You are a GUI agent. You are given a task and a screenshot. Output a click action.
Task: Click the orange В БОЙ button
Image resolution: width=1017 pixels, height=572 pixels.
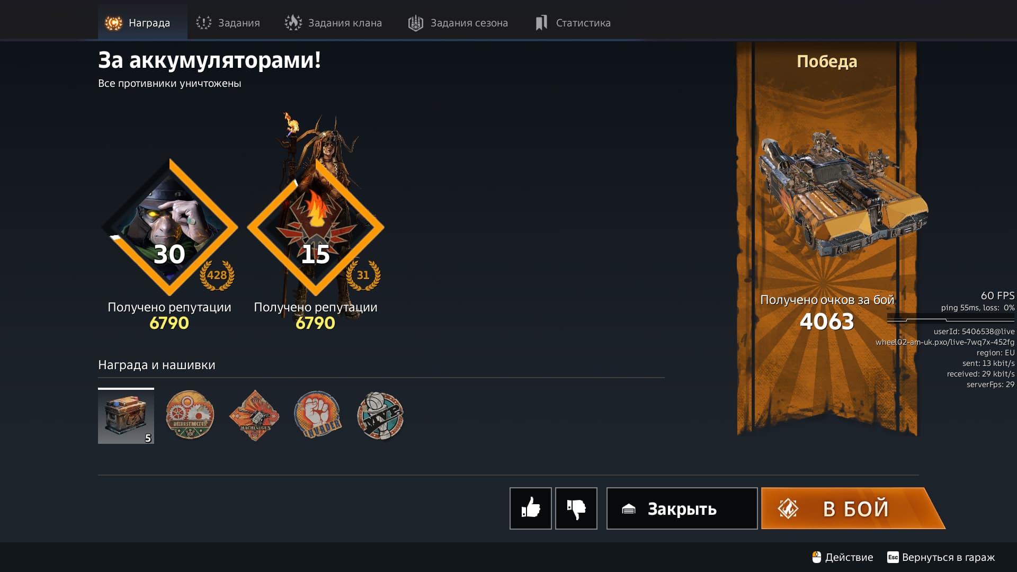[x=853, y=508]
